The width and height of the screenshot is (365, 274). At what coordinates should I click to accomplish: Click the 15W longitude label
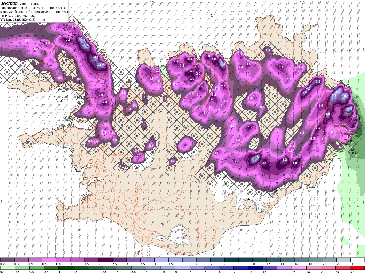pyautogui.click(x=302, y=1)
